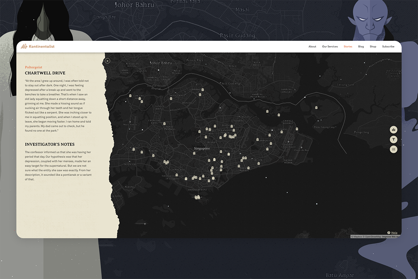Open the list view round button

tap(394, 149)
